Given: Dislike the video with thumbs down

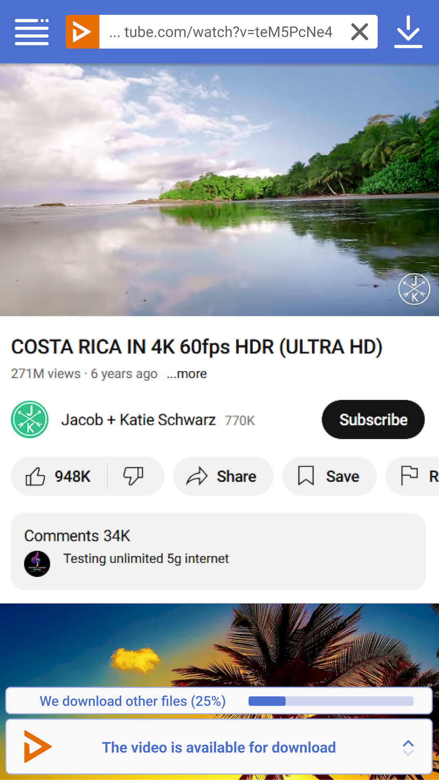Looking at the screenshot, I should click(x=133, y=476).
